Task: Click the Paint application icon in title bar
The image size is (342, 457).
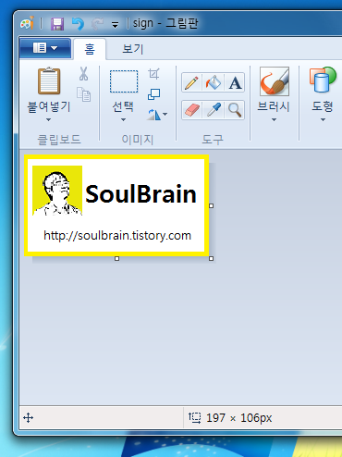Action: tap(27, 23)
